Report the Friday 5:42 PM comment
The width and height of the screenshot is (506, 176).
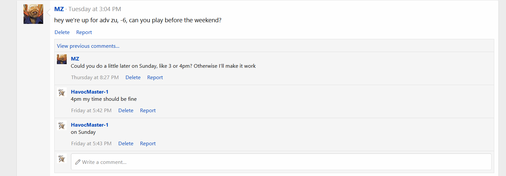[148, 111]
